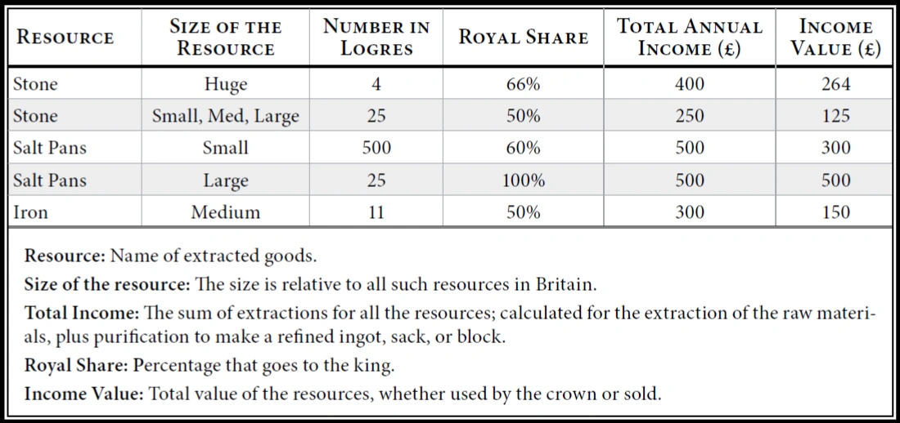Select the 400 total annual income cell

pyautogui.click(x=689, y=84)
